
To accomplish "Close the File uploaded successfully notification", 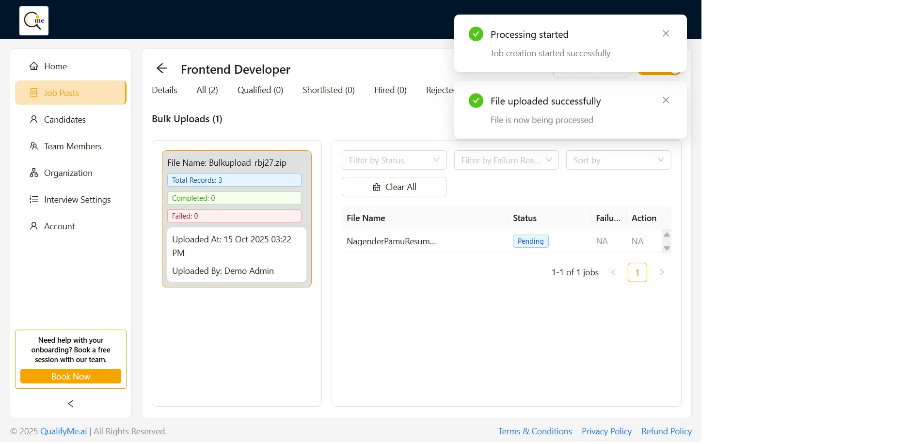I will click(x=666, y=100).
